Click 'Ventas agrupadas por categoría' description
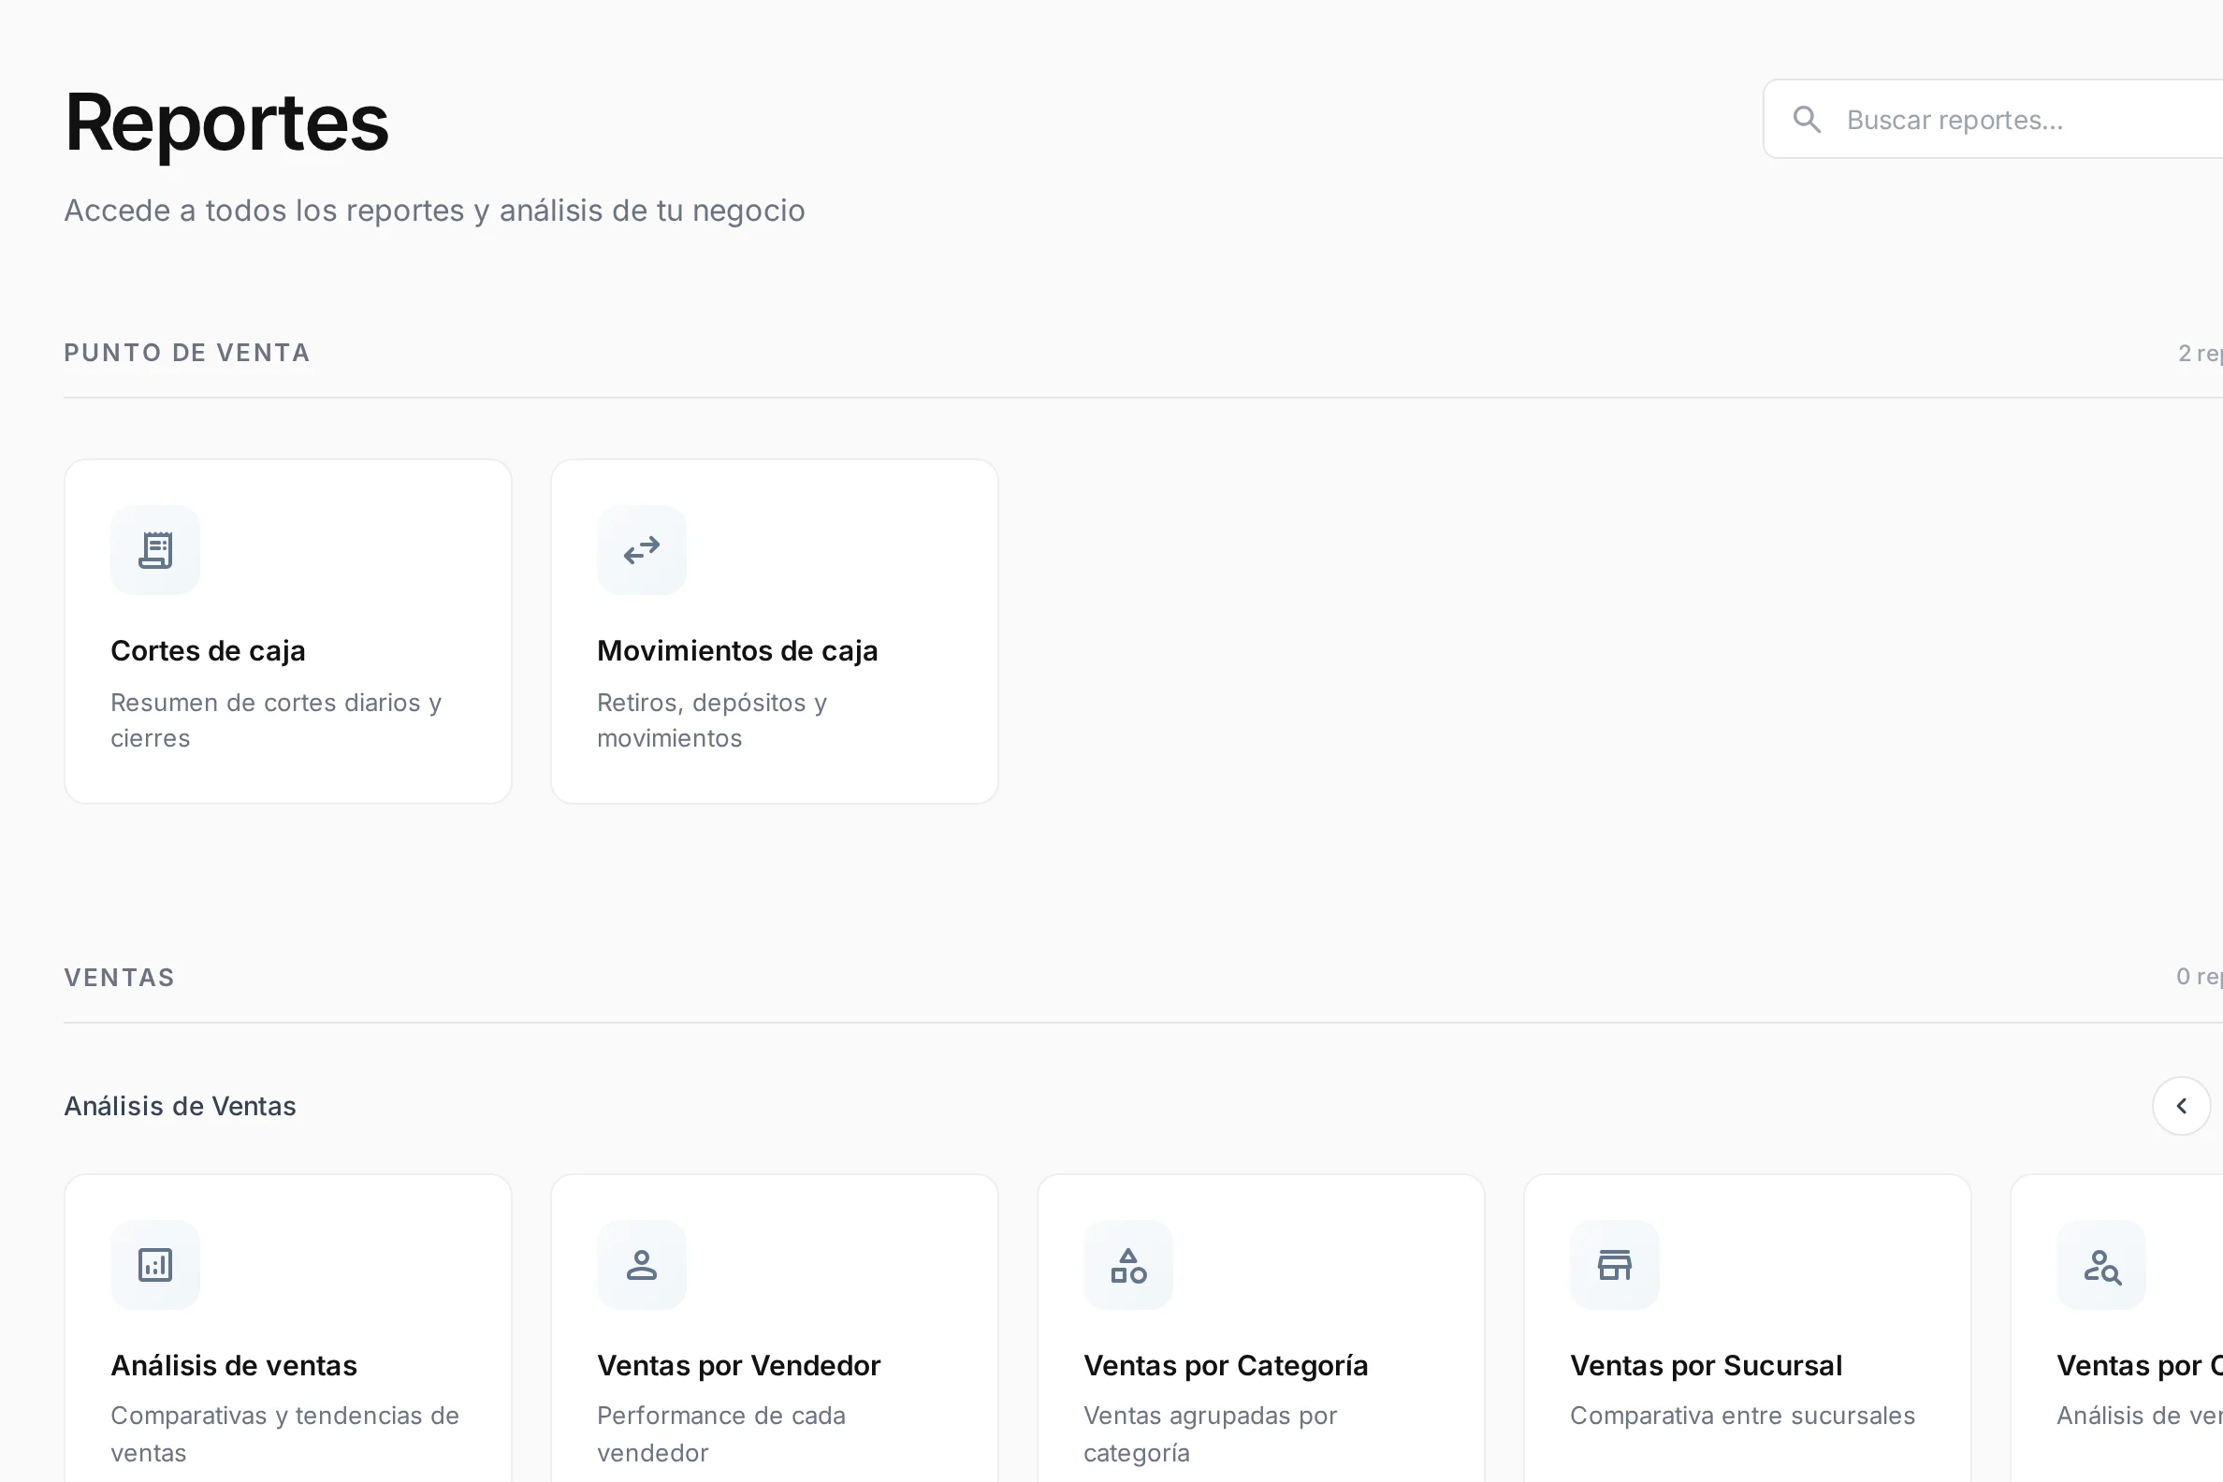The height and width of the screenshot is (1482, 2223). [x=1211, y=1433]
